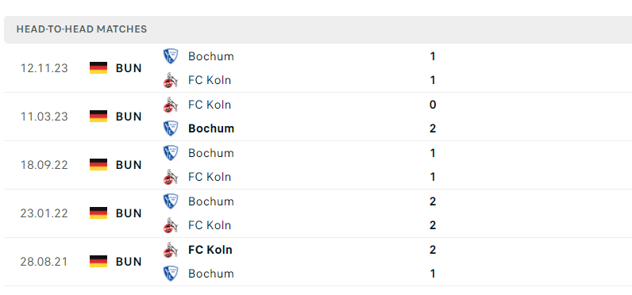Click German flag icon beside 28.08.21
This screenshot has width=632, height=295.
point(98,261)
